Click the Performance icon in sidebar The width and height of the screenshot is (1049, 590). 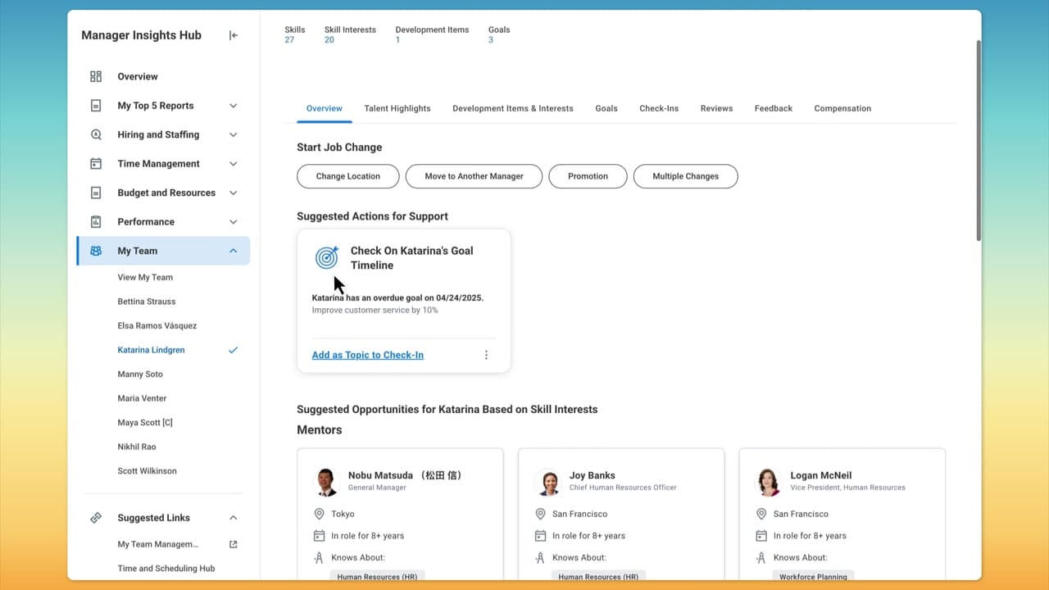point(96,222)
